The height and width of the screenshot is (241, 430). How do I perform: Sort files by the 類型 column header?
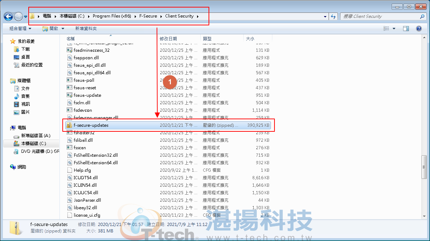pos(222,39)
